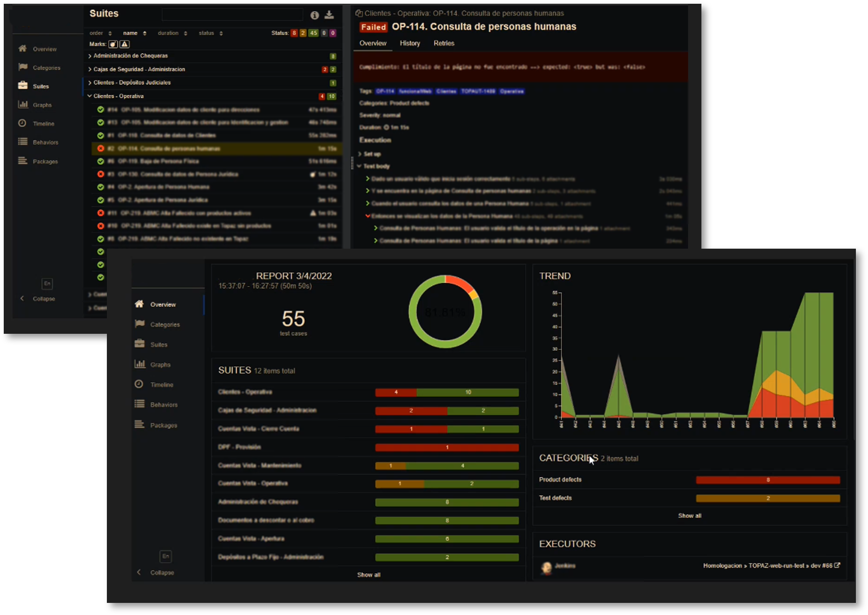Open Categories in the lower sidebar
Viewport: 868px width, 615px height.
point(164,325)
